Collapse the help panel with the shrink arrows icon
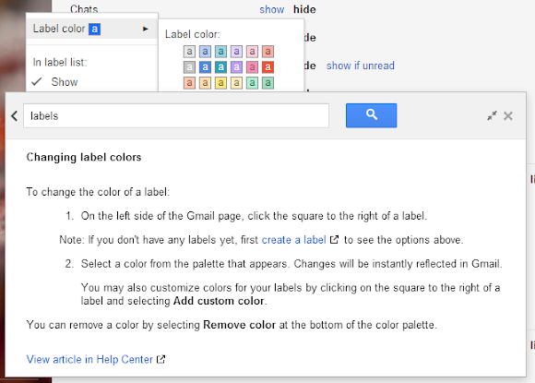The width and height of the screenshot is (535, 383). [492, 115]
